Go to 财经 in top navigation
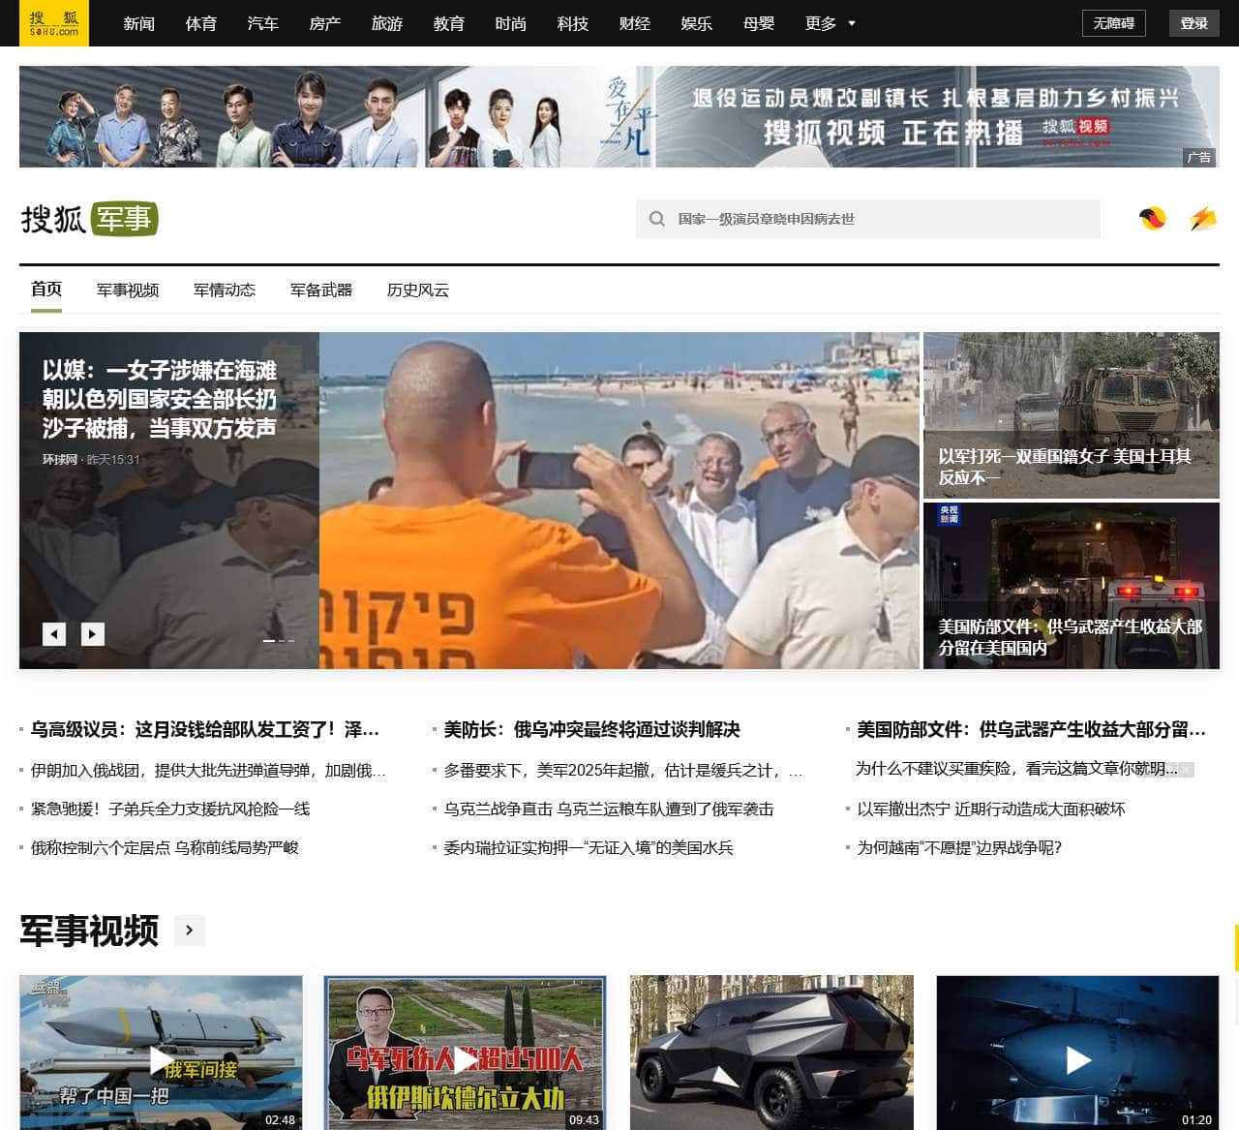Screen dimensions: 1239x1130 [635, 23]
